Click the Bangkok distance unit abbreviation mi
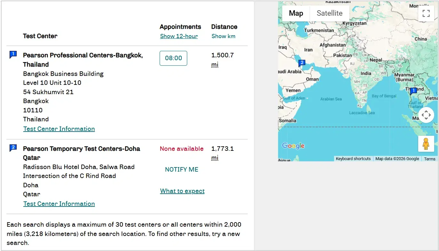Screen dimensions: 439x251 pyautogui.click(x=215, y=65)
